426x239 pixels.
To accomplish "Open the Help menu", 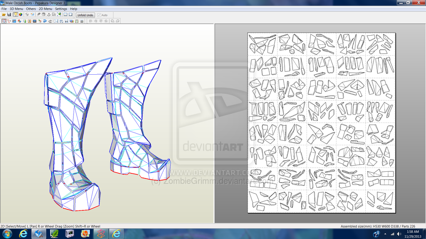I will click(x=74, y=9).
